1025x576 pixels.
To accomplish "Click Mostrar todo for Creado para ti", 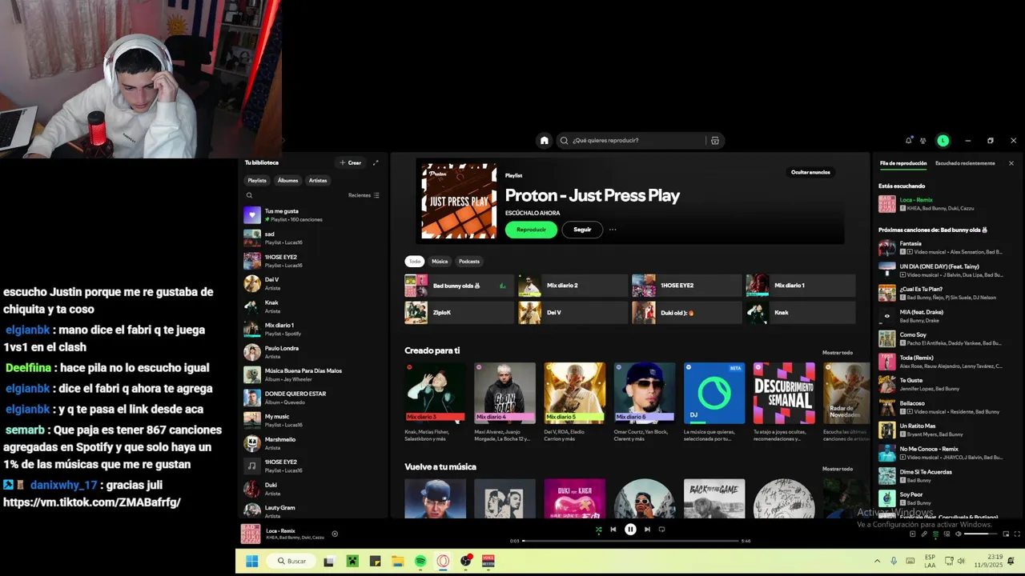I will (838, 353).
